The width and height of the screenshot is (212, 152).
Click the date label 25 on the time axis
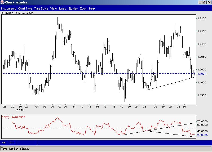click(155, 107)
